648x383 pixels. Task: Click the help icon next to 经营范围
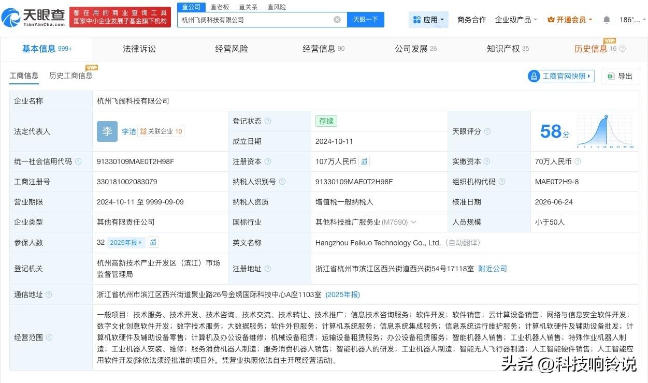(49, 337)
